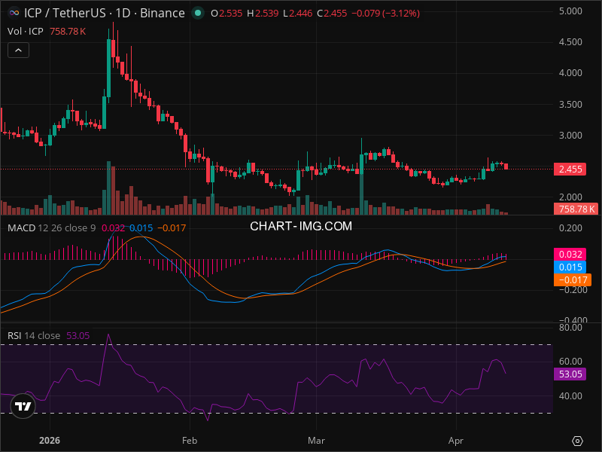Click the 80.00 RSI scale label

(x=570, y=328)
